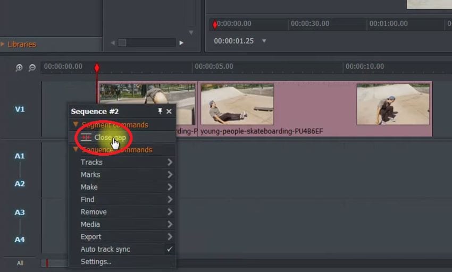Click the bin panel down arrow
This screenshot has height=272, width=452.
tap(191, 32)
